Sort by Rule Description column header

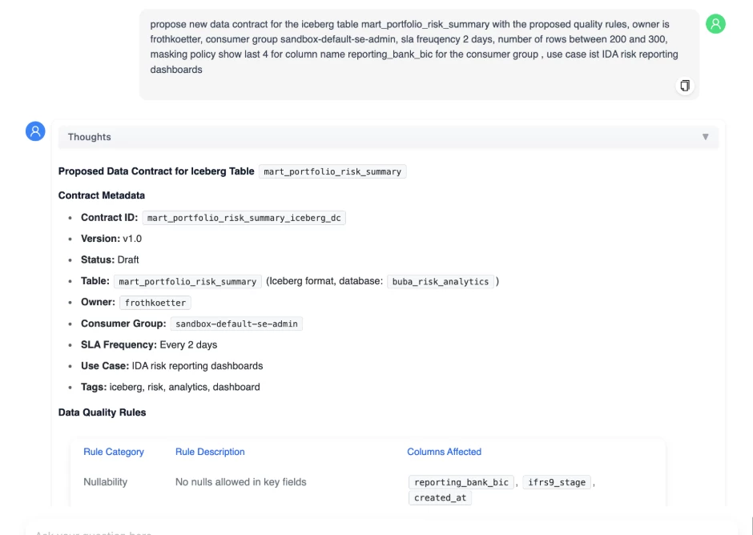click(210, 452)
